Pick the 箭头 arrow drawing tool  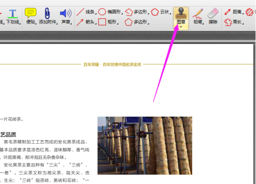(86, 22)
